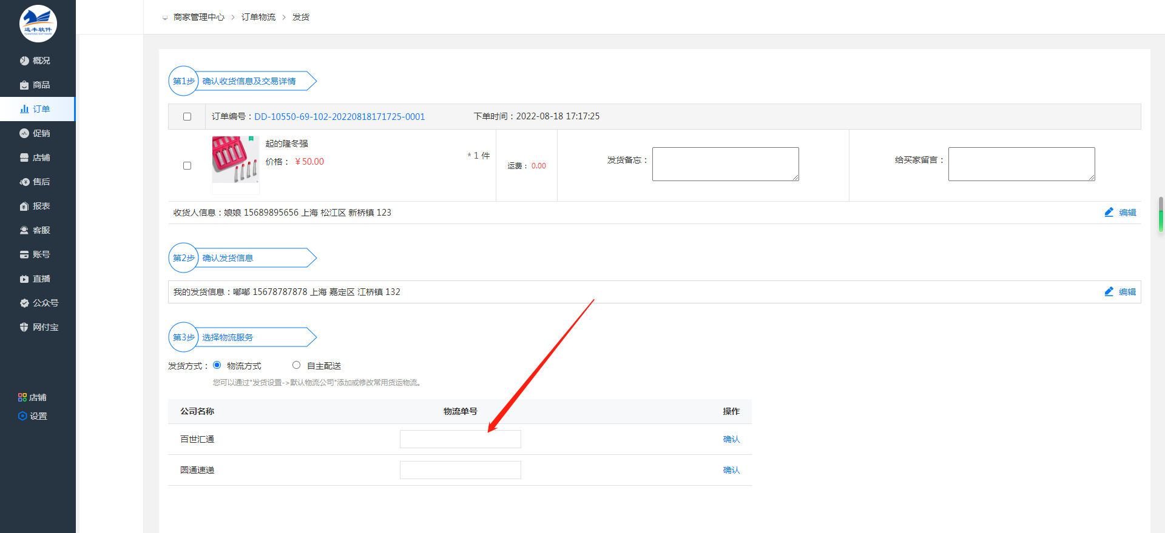
Task: Open 设置 settings gear icon
Action: click(22, 416)
